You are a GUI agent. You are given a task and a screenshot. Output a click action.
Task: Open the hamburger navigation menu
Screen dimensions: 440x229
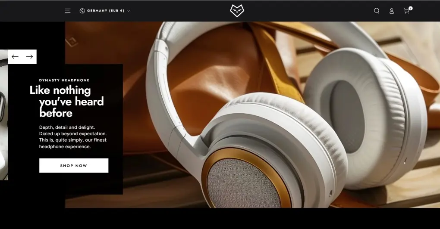67,11
